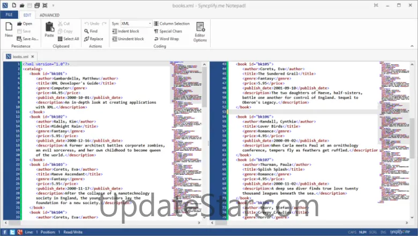
Task: Click line number 12 in left gutter
Action: (18, 116)
